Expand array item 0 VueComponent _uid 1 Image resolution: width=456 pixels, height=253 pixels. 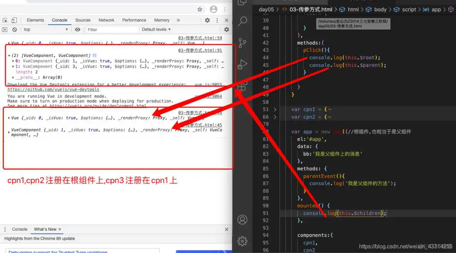13,61
